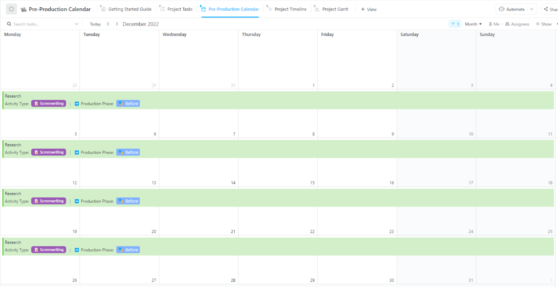Click the Automate robot icon
The width and height of the screenshot is (558, 287).
point(501,9)
